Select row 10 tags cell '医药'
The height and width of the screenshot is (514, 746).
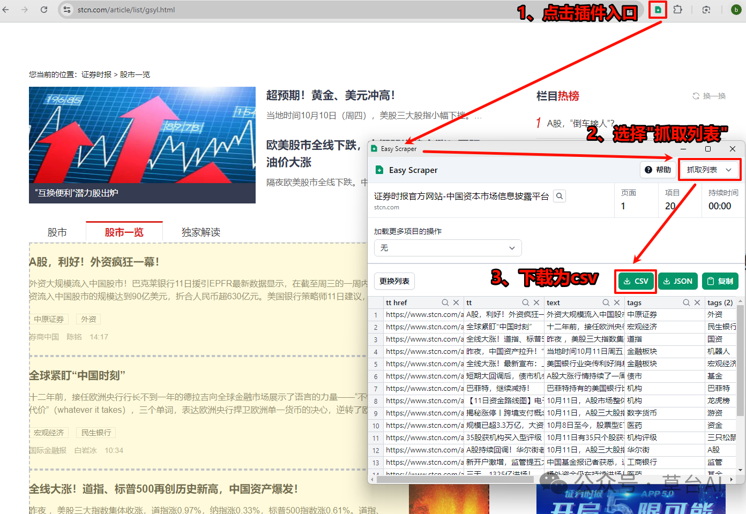(665, 426)
